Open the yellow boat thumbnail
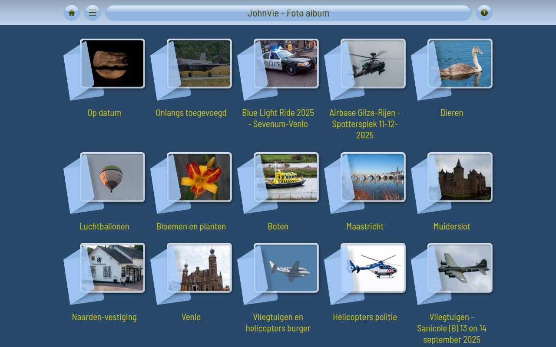 point(286,177)
